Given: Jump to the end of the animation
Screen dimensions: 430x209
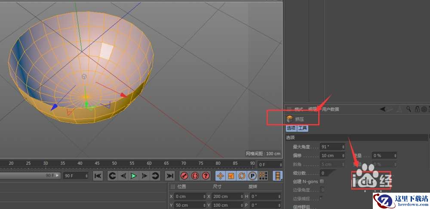Looking at the screenshot, I should 170,176.
